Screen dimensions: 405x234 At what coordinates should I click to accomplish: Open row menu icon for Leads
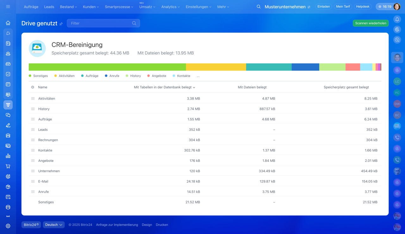(33, 130)
